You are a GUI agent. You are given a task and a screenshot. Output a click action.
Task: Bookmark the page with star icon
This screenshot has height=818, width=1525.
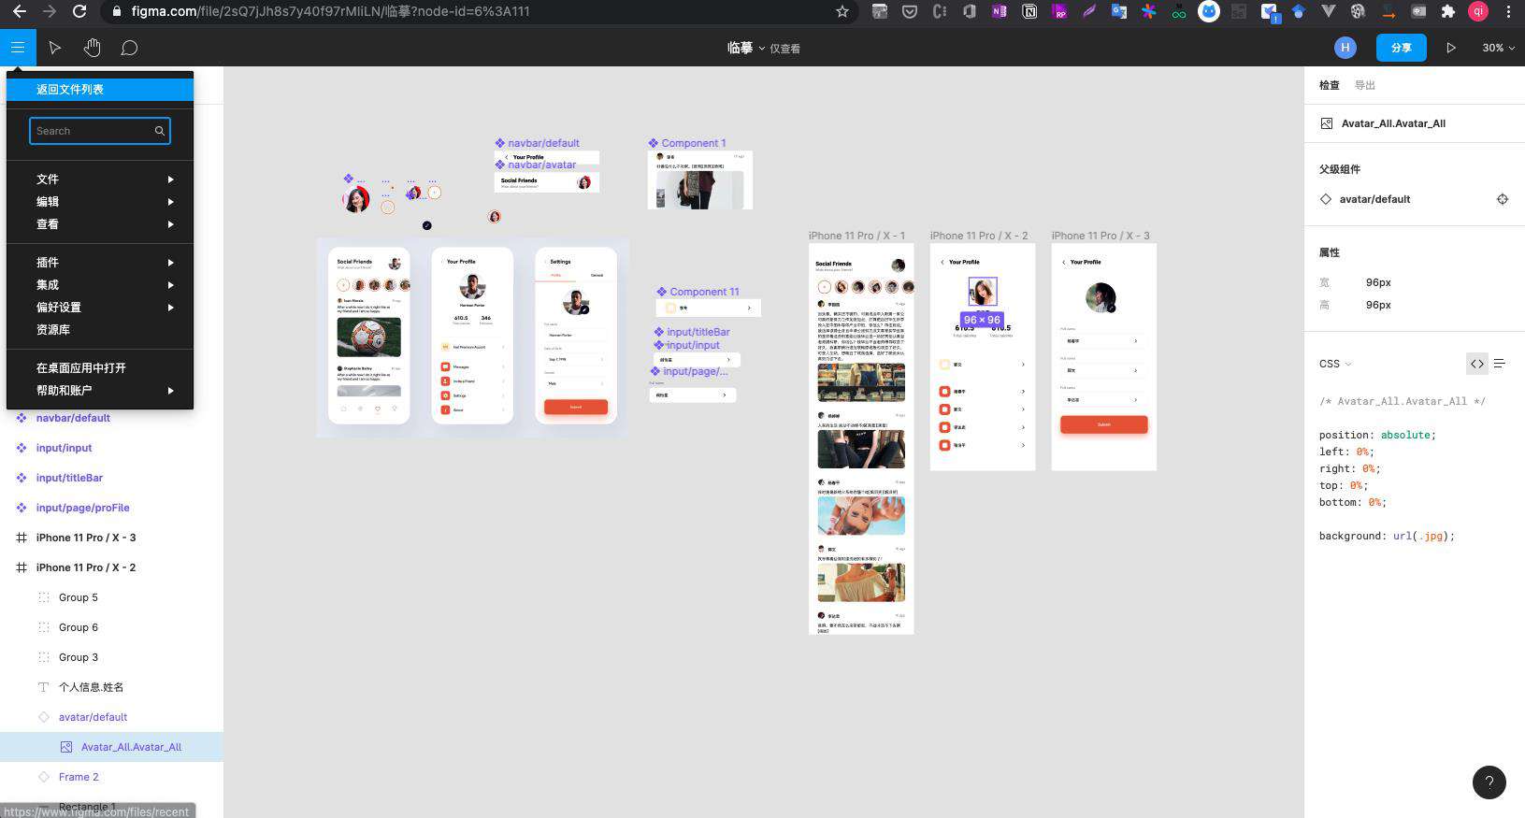tap(842, 11)
